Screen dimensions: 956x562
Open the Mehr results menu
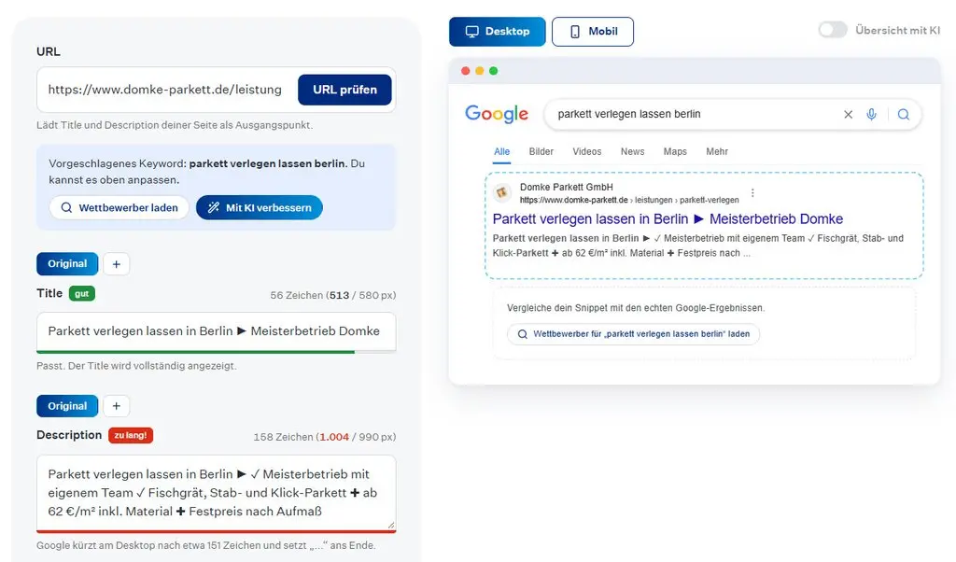[x=717, y=152]
